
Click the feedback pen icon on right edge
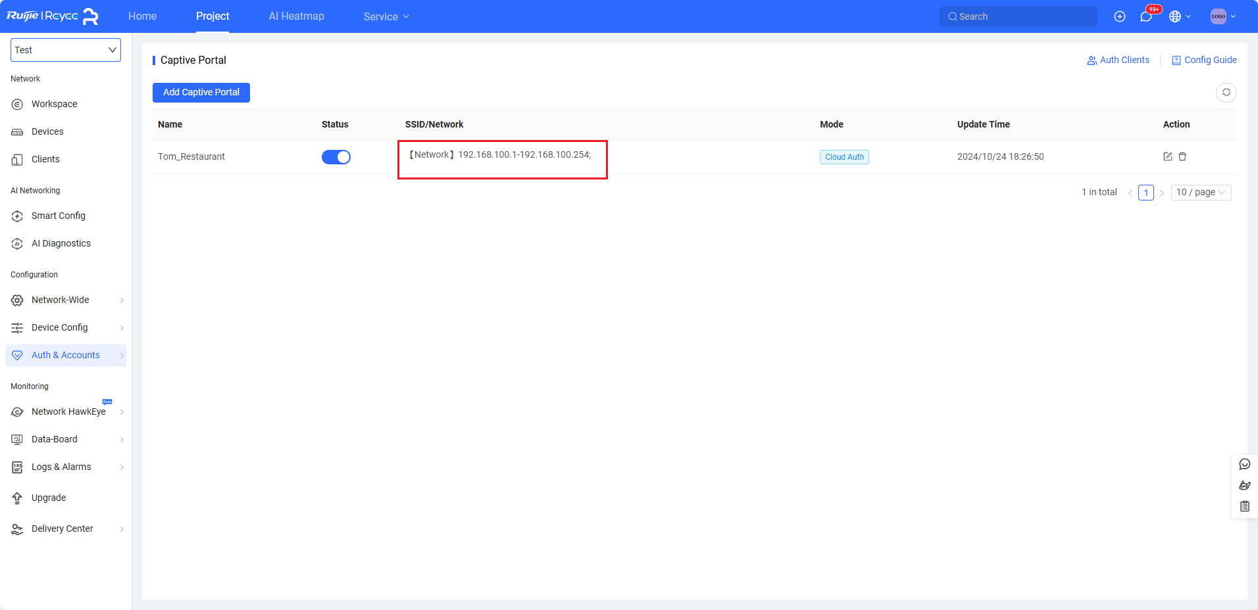coord(1245,485)
